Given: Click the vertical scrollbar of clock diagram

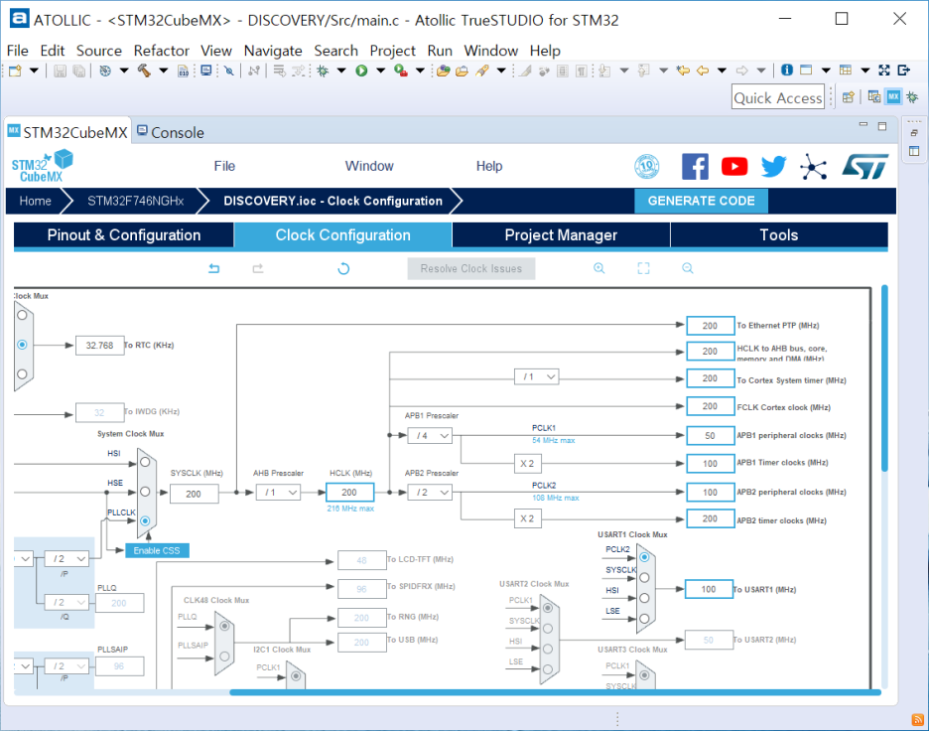Looking at the screenshot, I should (884, 378).
